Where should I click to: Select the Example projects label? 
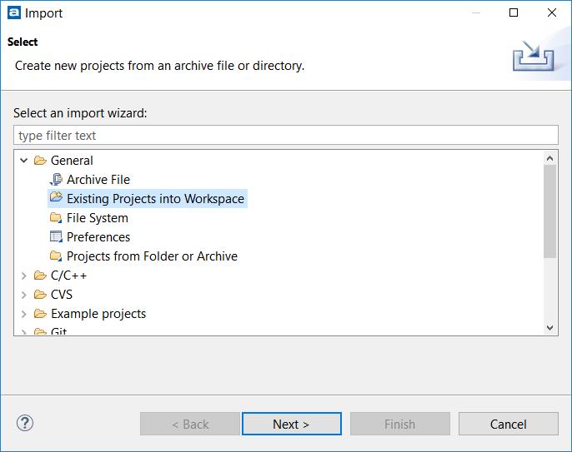pos(98,314)
